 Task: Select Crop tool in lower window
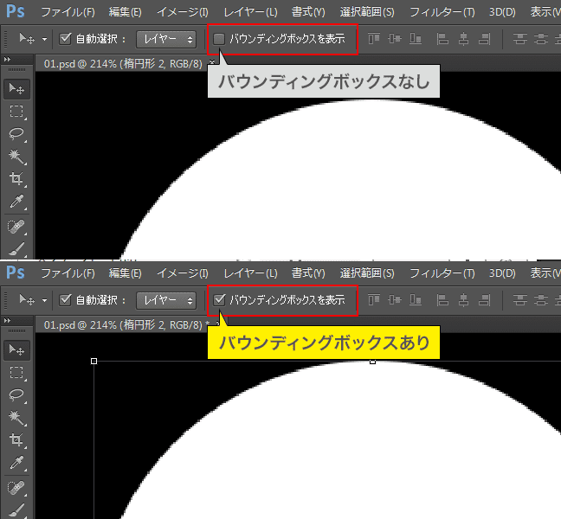(16, 439)
